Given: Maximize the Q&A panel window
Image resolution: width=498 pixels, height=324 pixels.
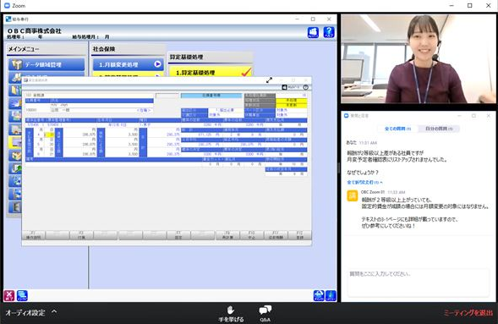Looking at the screenshot, I should coord(473,116).
